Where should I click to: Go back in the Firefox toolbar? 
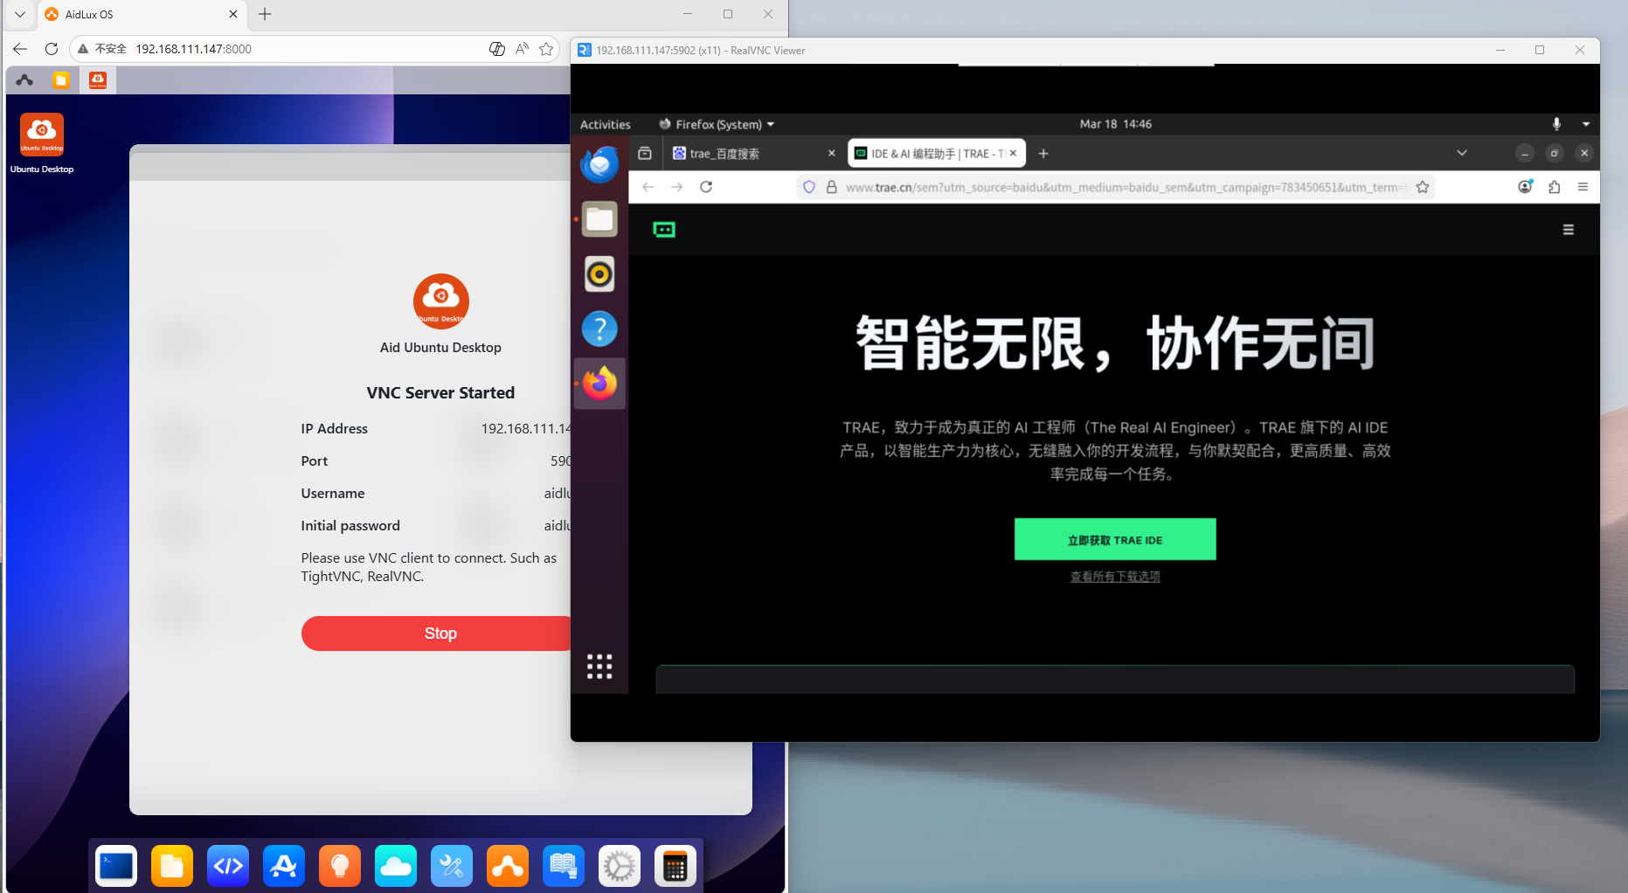pyautogui.click(x=648, y=187)
